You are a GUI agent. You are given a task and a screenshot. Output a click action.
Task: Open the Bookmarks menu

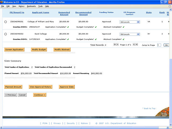tap(31, 6)
